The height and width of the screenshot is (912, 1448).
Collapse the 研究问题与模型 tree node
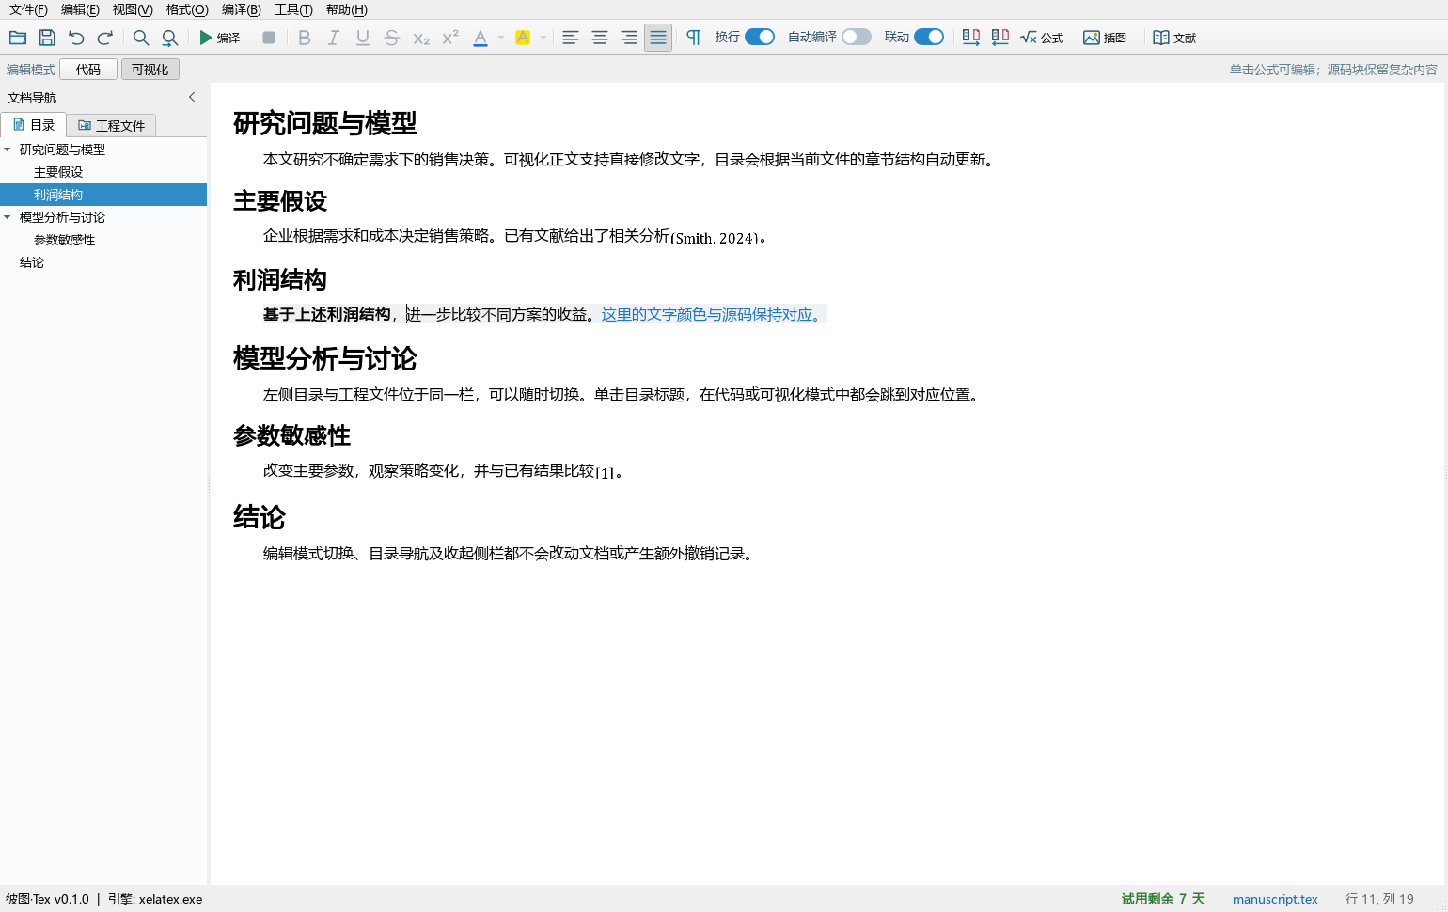[8, 149]
